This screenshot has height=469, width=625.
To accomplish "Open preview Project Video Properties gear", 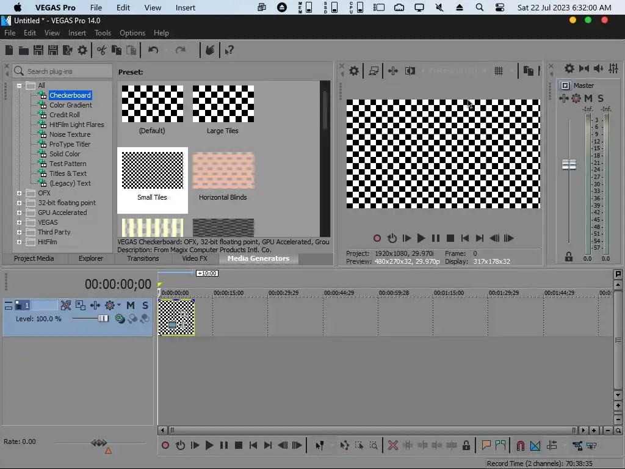I will coord(353,71).
